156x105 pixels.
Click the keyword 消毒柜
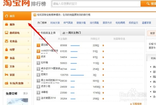pos(44,92)
